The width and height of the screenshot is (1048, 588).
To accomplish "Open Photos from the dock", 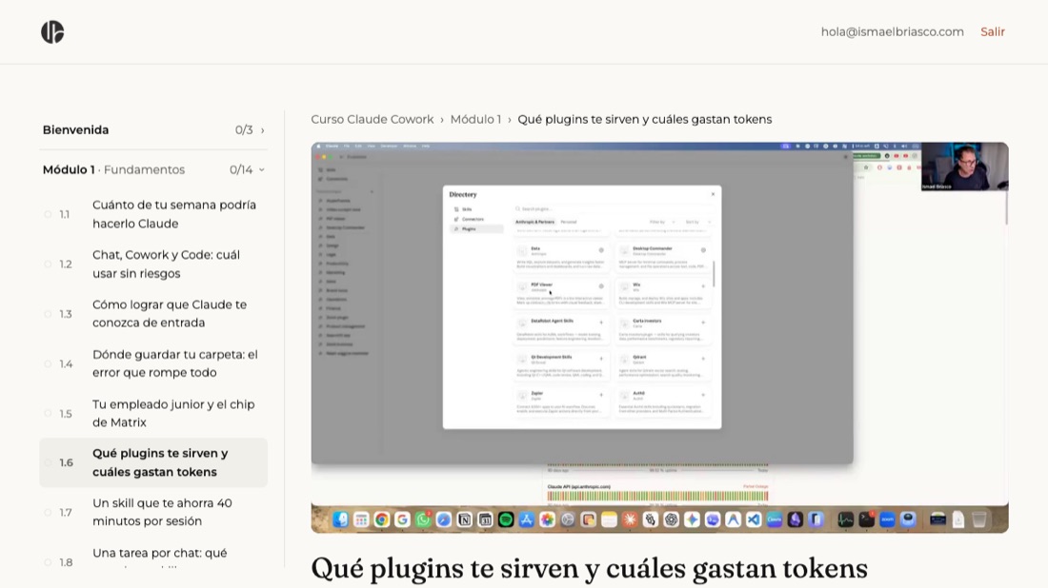I will 548,519.
